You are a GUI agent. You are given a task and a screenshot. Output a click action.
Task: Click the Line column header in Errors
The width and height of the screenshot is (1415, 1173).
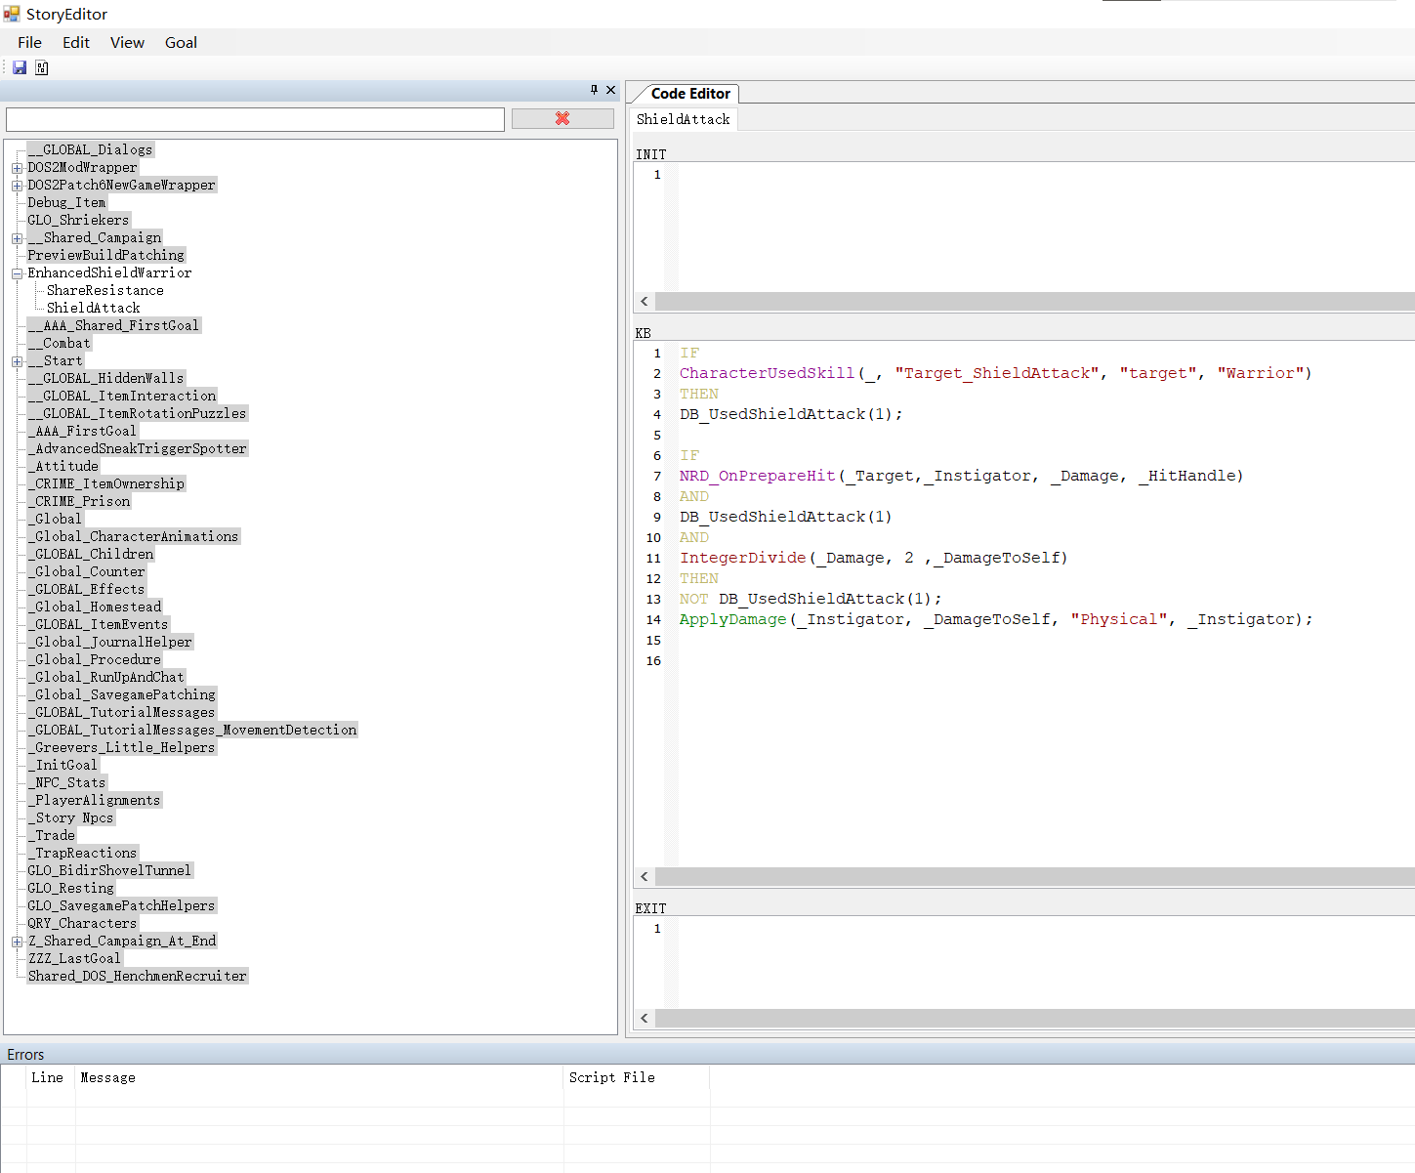pyautogui.click(x=48, y=1077)
